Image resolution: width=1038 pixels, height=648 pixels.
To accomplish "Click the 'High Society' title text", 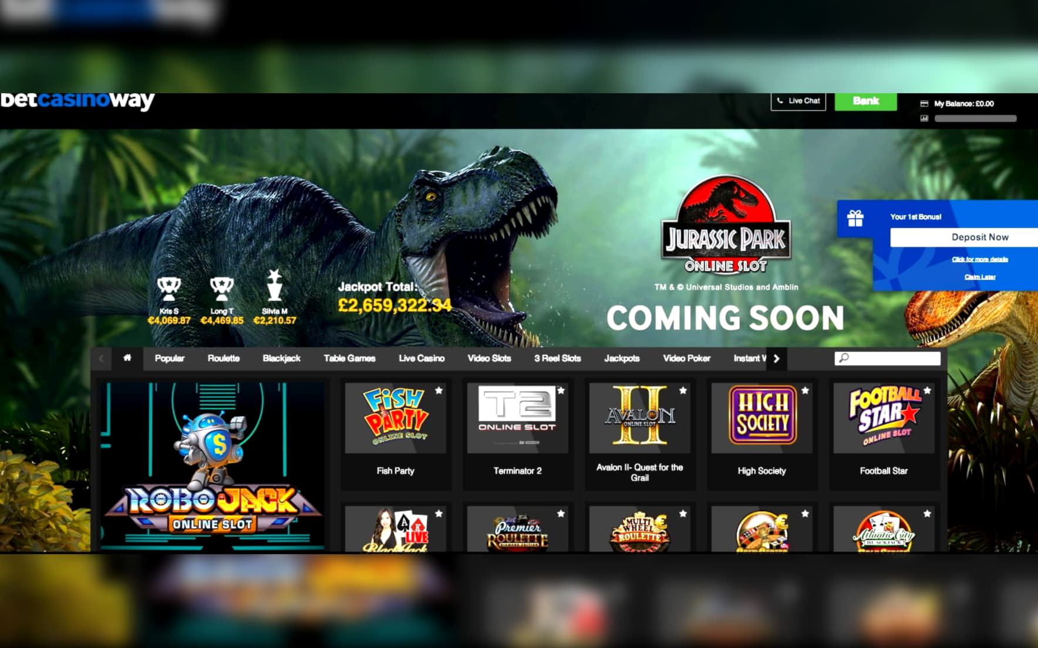I will [761, 471].
